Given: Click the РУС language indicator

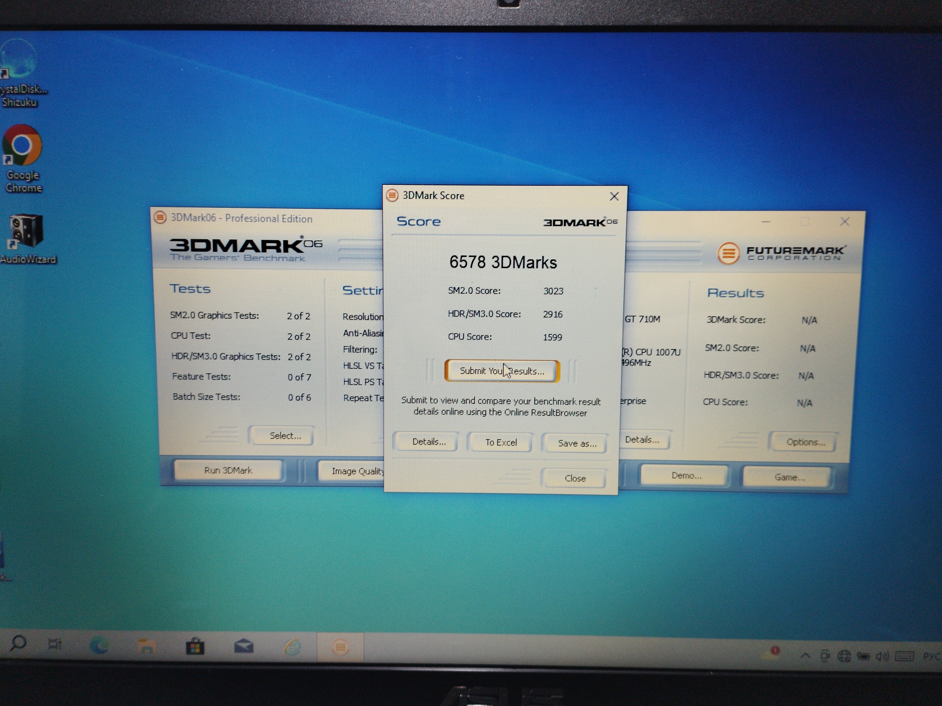Looking at the screenshot, I should (932, 656).
